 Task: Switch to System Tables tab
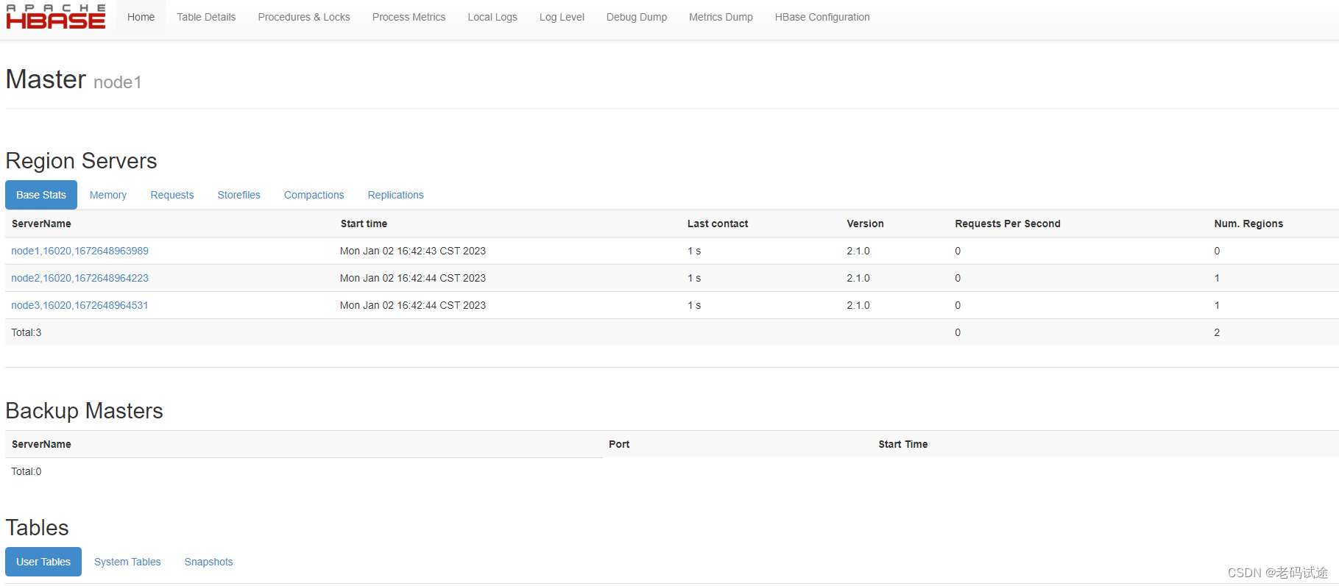tap(127, 562)
